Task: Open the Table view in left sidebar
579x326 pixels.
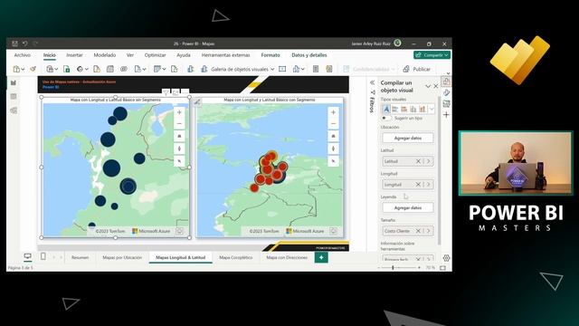Action: pos(14,97)
